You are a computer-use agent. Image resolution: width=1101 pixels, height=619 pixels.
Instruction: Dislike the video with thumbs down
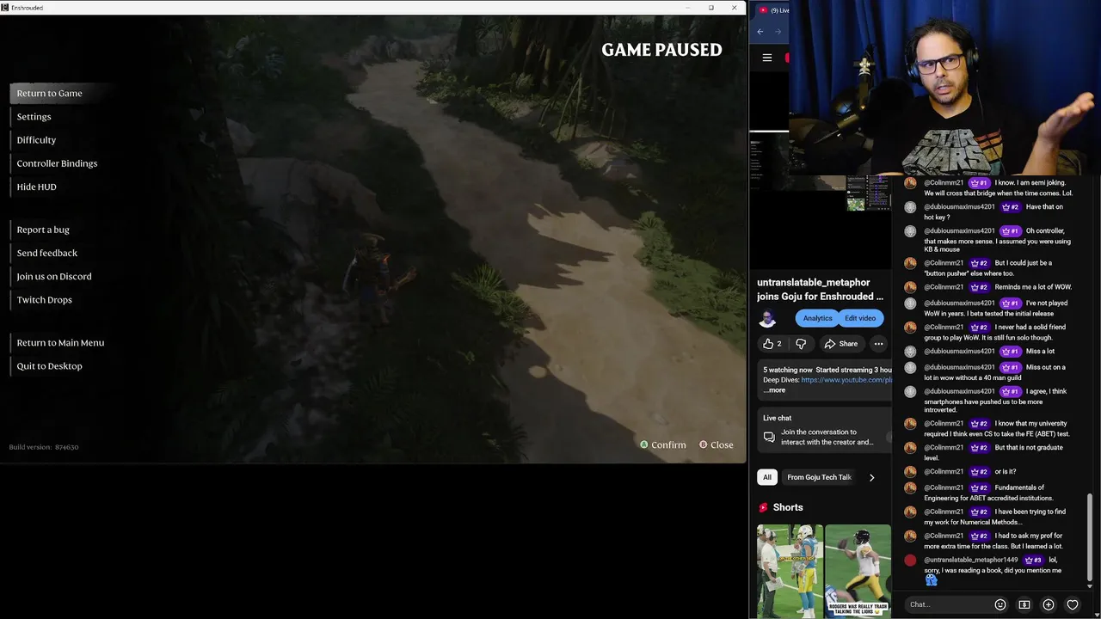801,344
